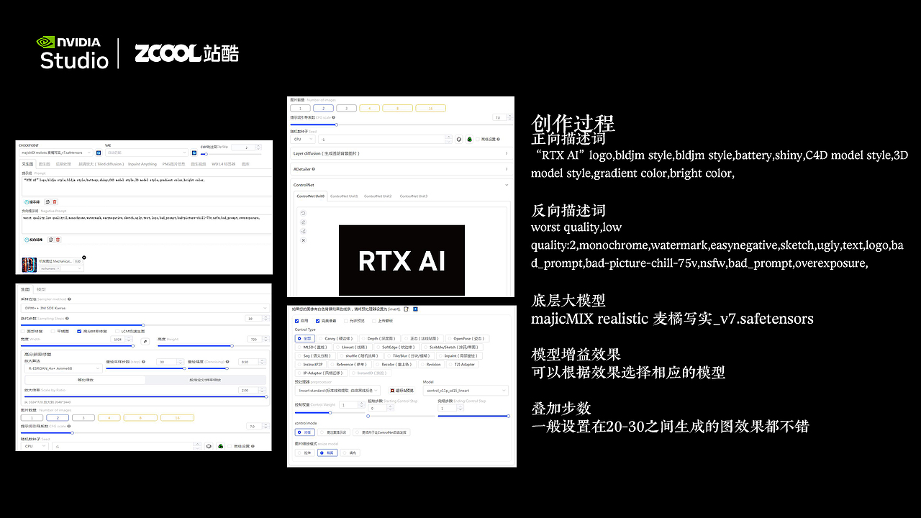The height and width of the screenshot is (518, 921).
Task: Click the Control Weight slider
Action: 330,413
